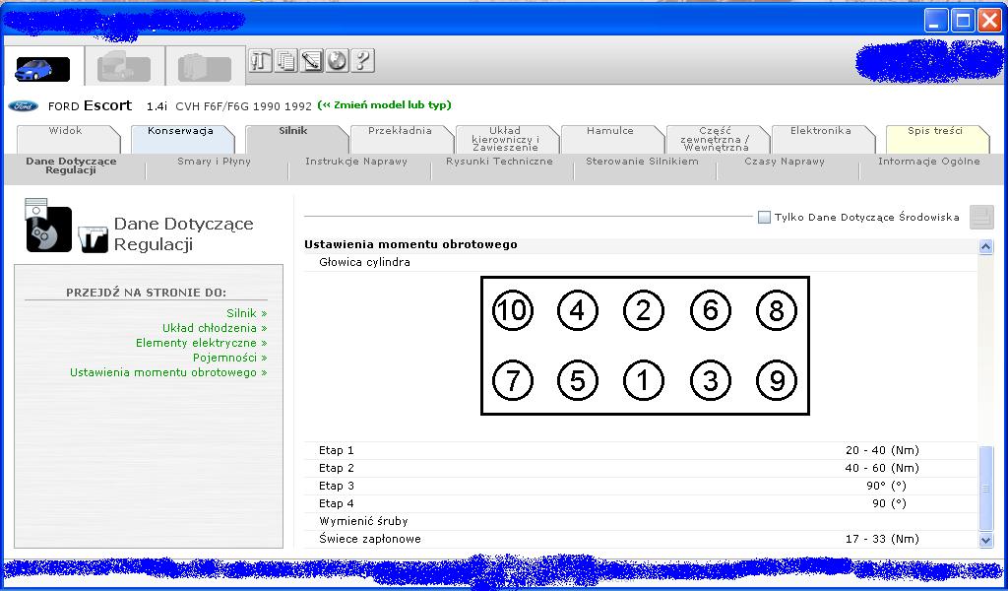Jump to Pojemności section link
Image resolution: width=1008 pixels, height=591 pixels.
click(229, 358)
